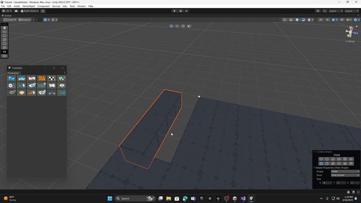Viewport: 361px width, 203px height.
Task: Open the Gizmos dropdown arrow
Action: pyautogui.click(x=359, y=20)
